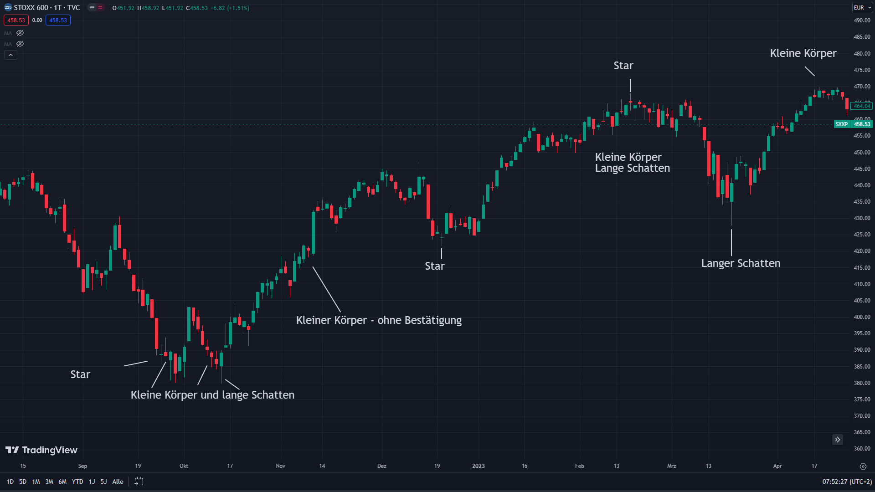Select the 'Kleine Körper' annotation near April high
Viewport: 875px width, 492px height.
(x=803, y=53)
